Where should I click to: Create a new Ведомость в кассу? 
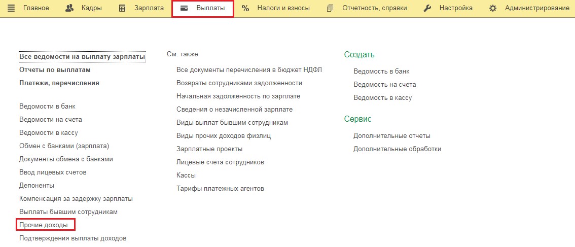coord(382,98)
